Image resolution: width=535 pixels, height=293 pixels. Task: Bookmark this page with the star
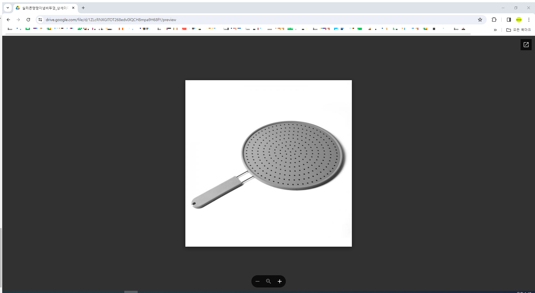480,20
